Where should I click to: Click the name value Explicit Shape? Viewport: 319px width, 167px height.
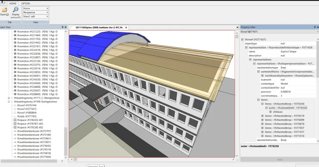coord(289,52)
